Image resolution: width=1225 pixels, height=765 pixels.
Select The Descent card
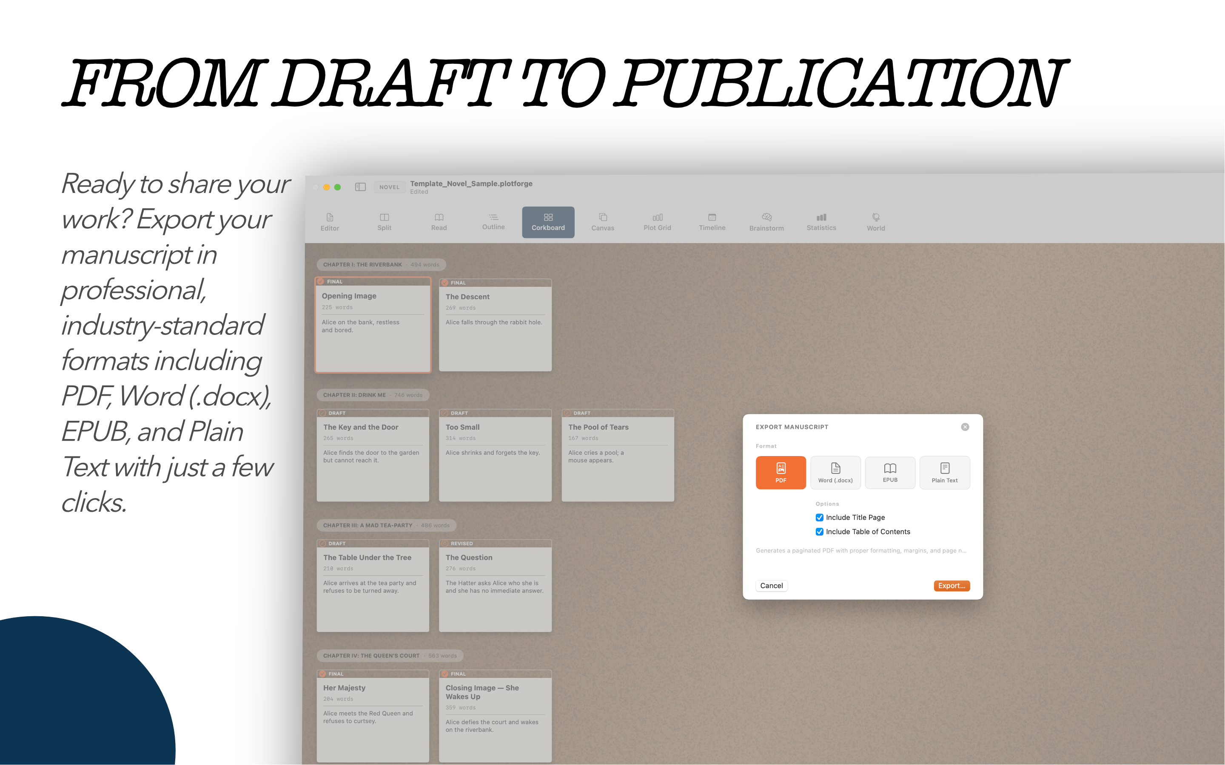[x=495, y=325]
